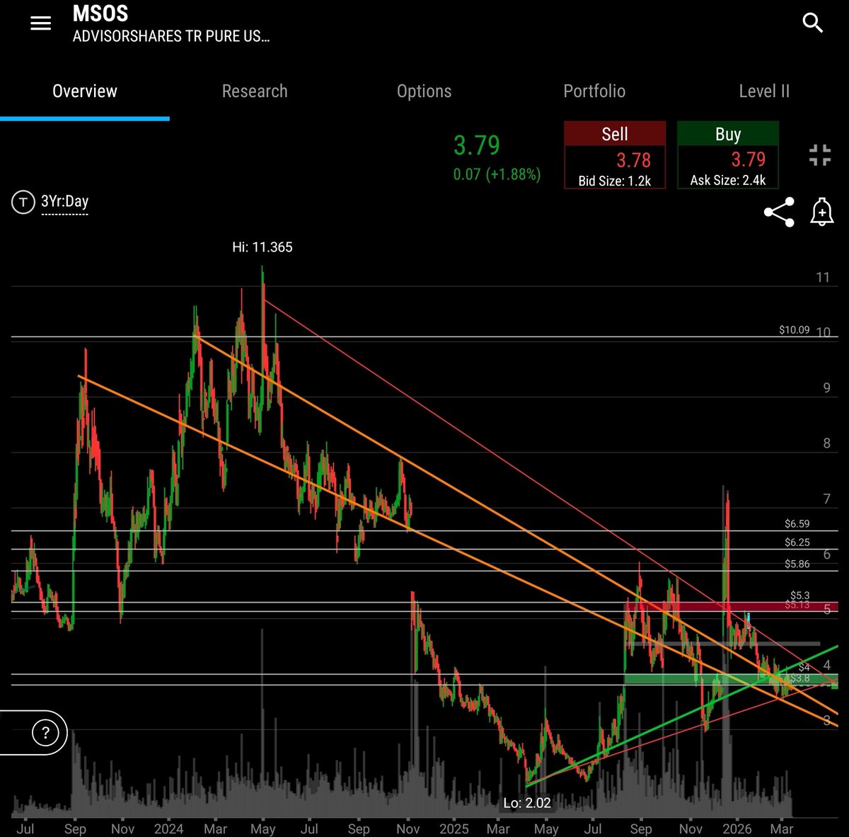Screen dimensions: 849x837
Task: Tap the 2024 label on time axis
Action: (x=168, y=829)
